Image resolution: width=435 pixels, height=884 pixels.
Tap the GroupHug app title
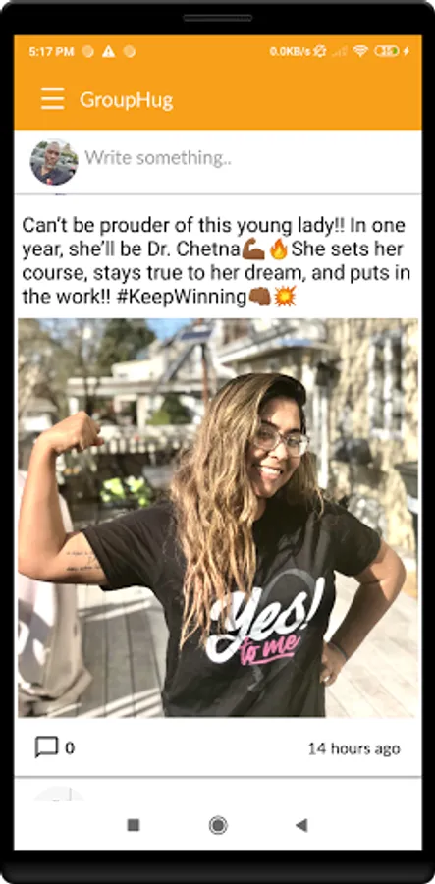(127, 100)
